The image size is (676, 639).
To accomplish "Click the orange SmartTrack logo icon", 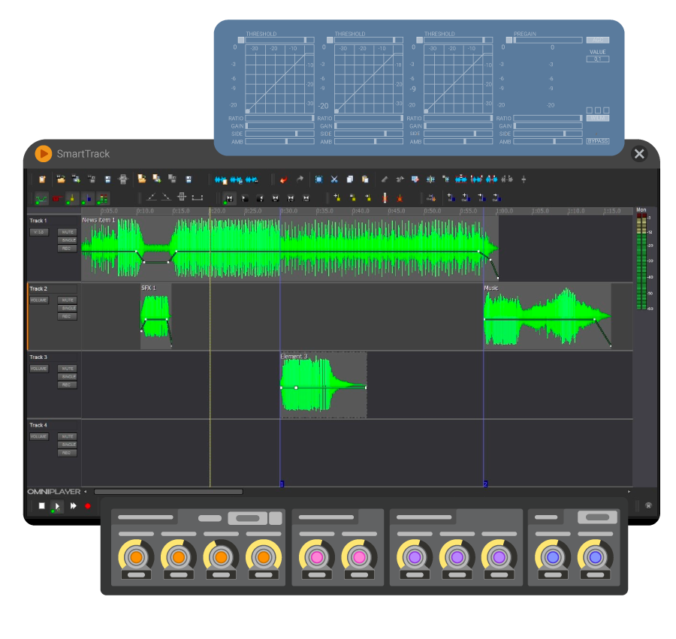I will point(43,154).
